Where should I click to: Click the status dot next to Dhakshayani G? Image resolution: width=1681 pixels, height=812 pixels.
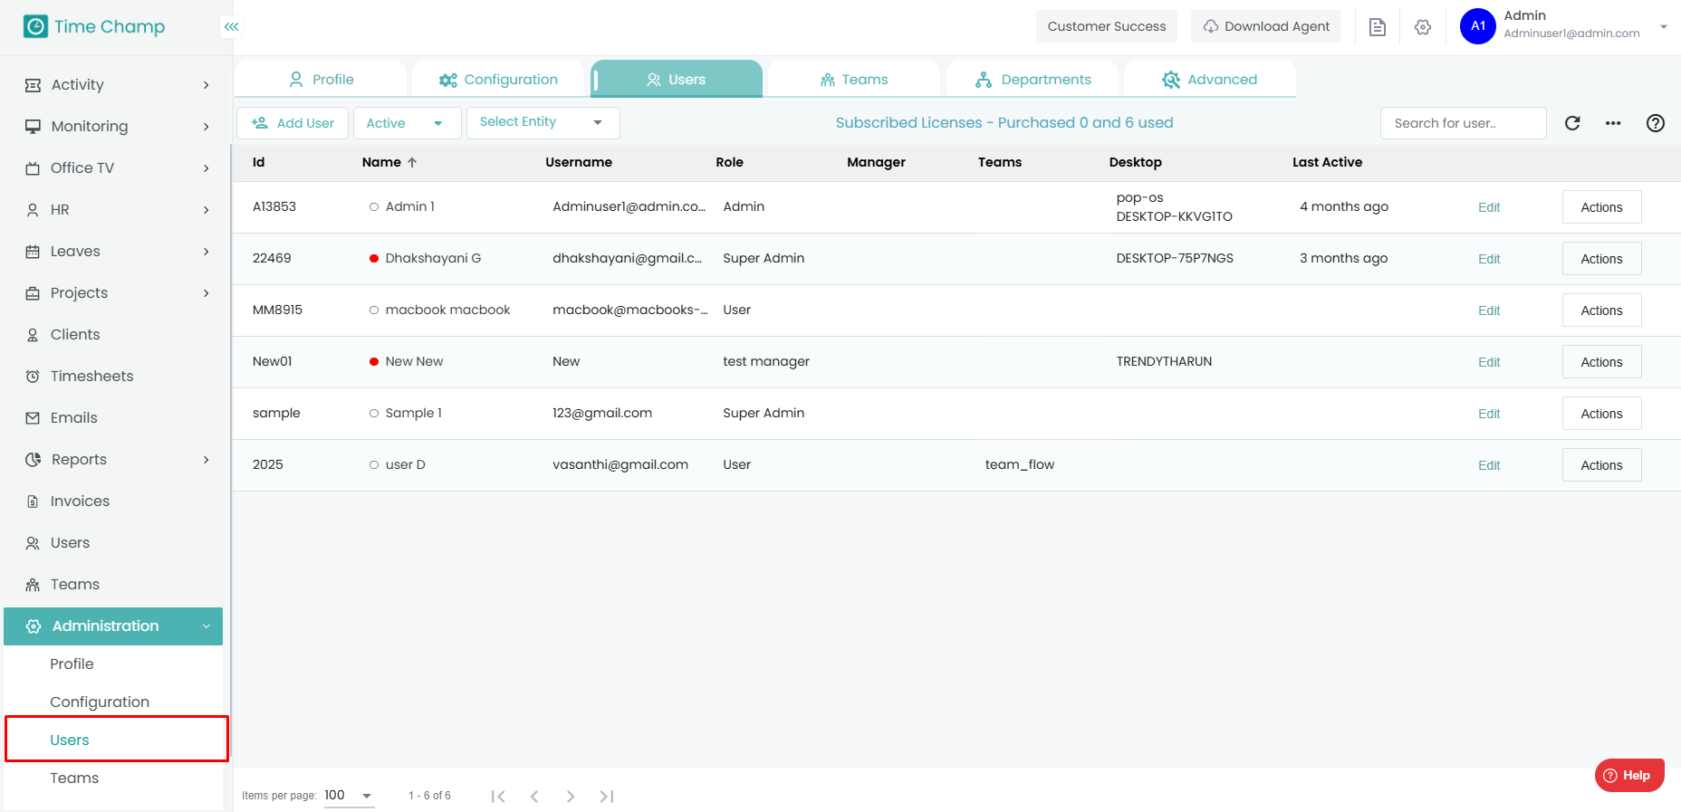[x=374, y=259]
